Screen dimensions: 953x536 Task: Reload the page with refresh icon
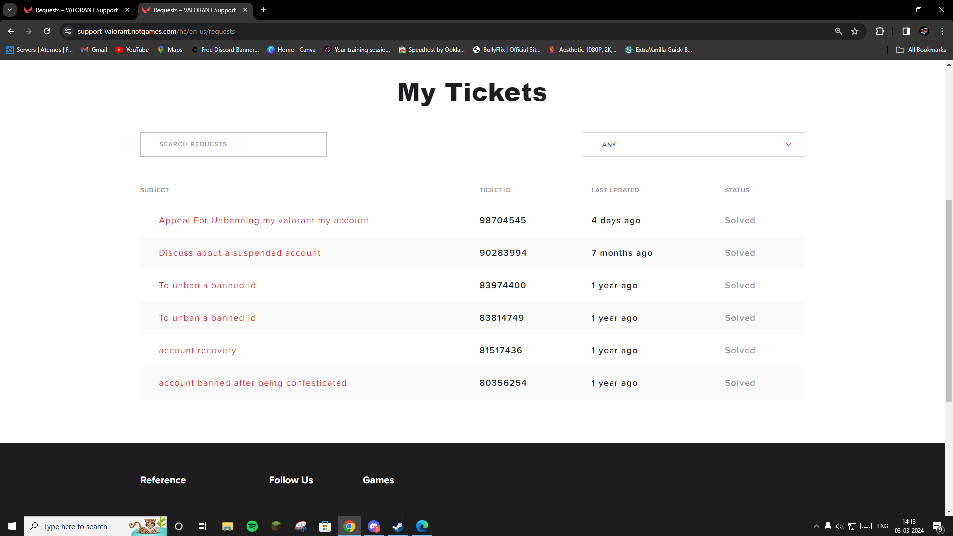pyautogui.click(x=47, y=31)
